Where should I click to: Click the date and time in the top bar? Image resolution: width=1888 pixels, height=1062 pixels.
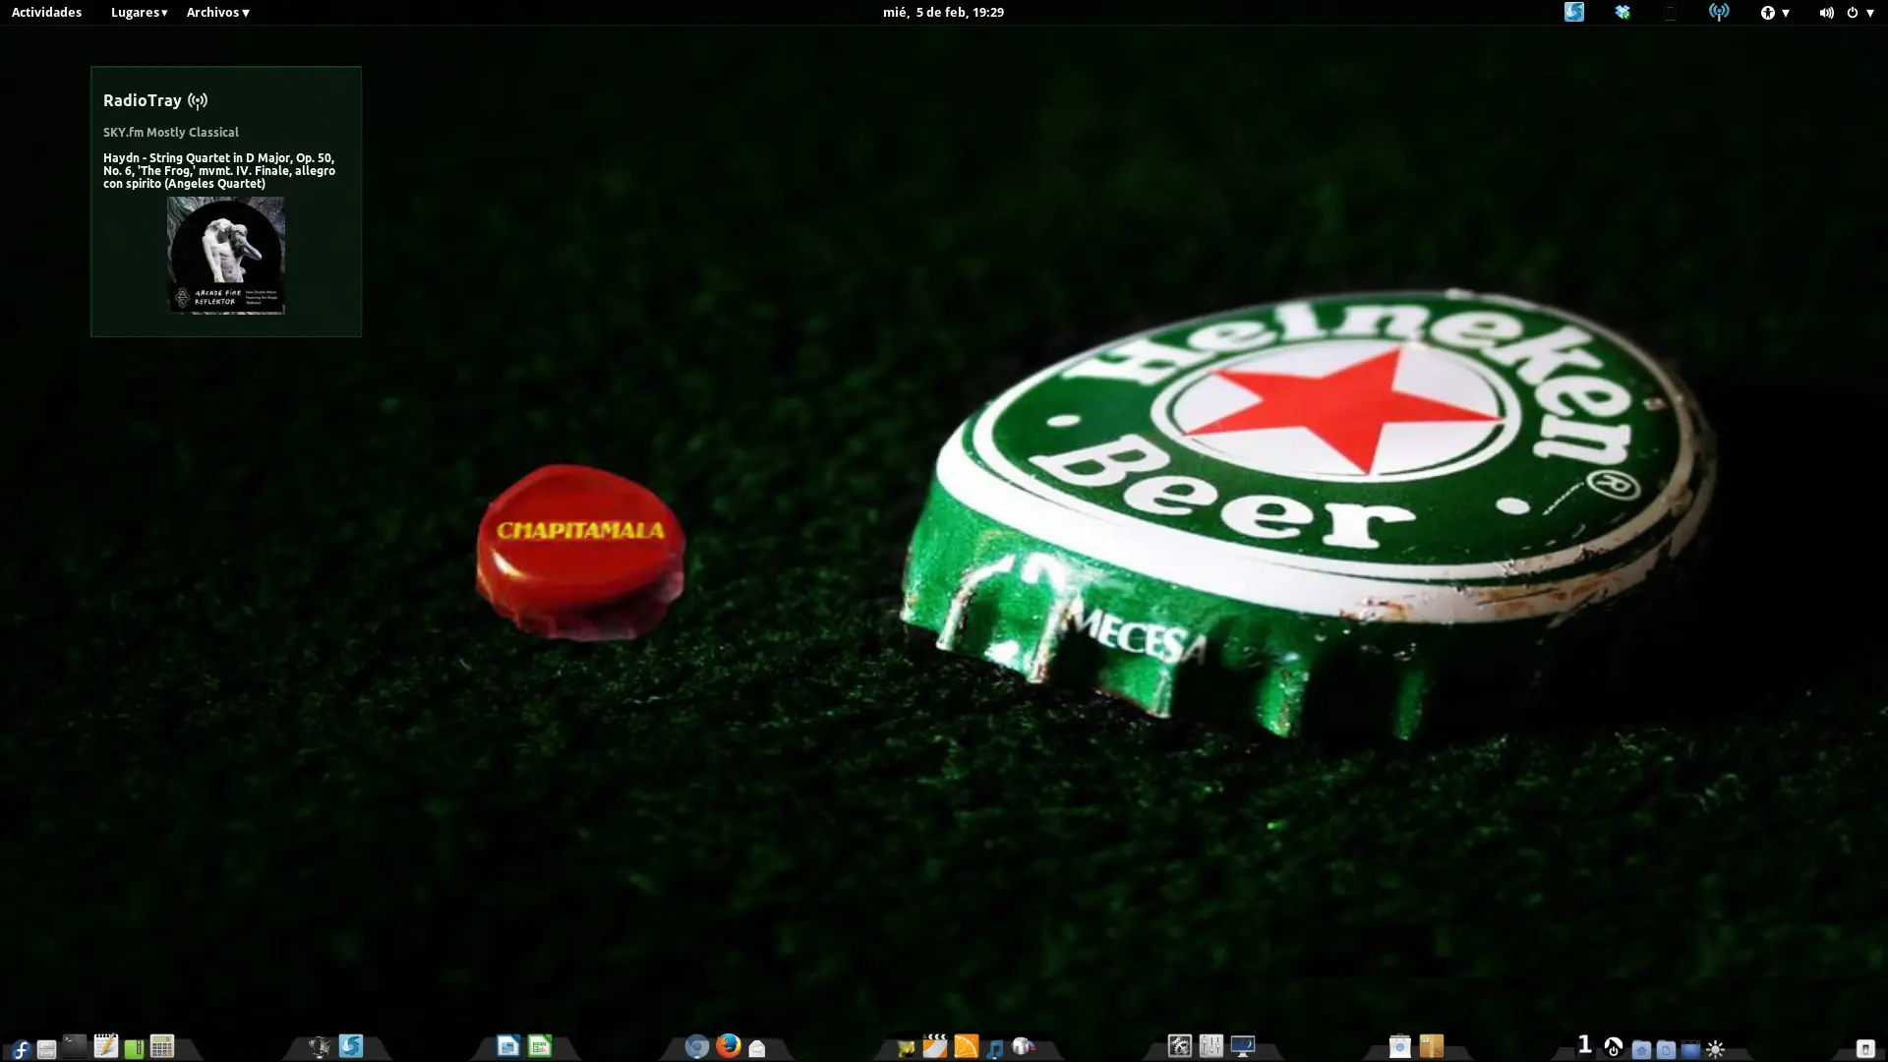coord(942,12)
